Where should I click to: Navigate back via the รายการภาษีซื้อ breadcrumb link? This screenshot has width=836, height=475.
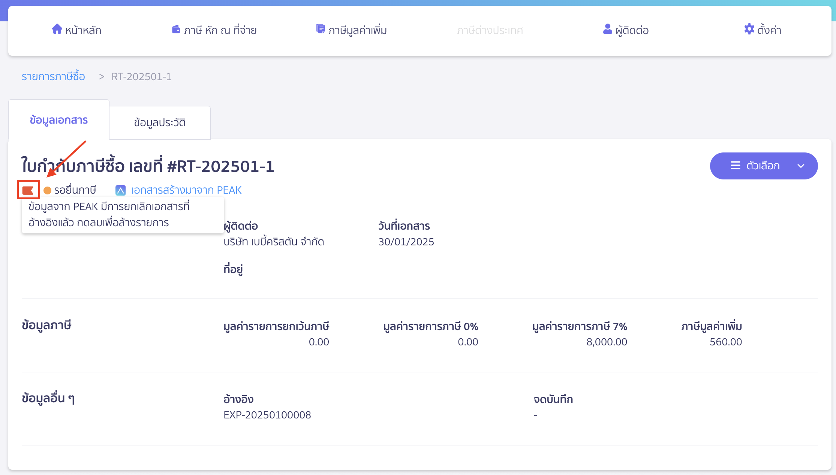pos(53,76)
